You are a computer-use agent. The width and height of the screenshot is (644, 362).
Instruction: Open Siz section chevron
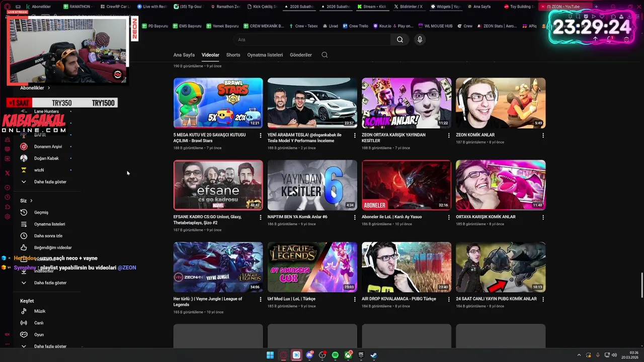coord(31,201)
